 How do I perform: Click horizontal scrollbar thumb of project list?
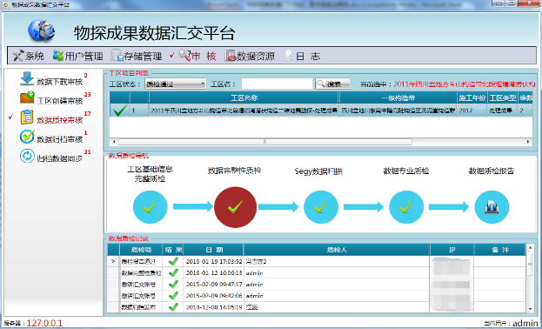click(264, 142)
